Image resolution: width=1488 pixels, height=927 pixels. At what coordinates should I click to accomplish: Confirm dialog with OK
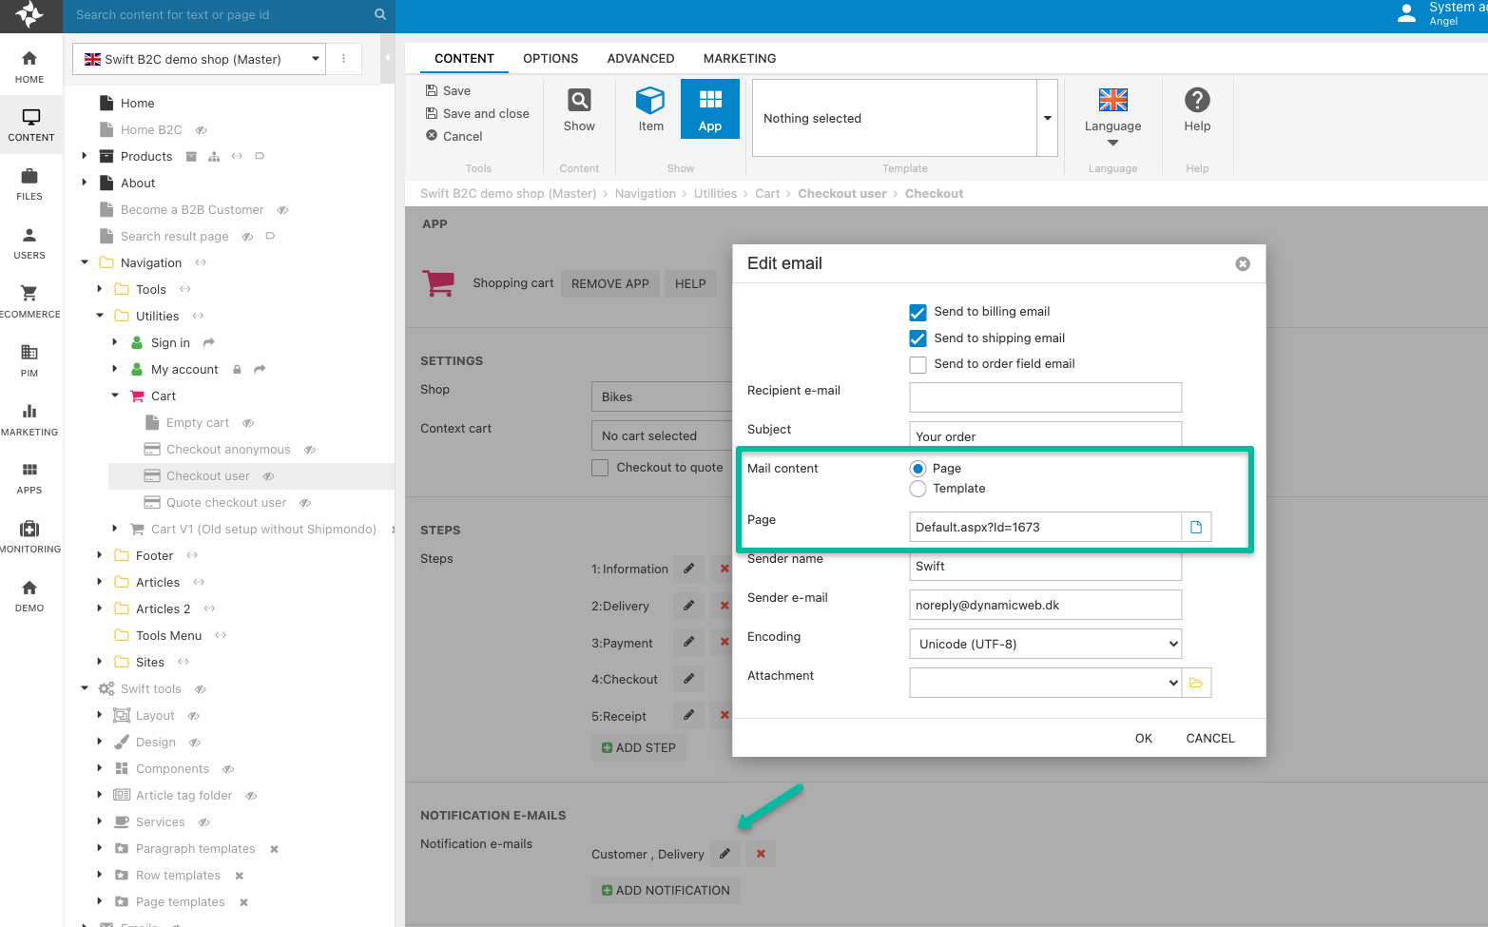[x=1144, y=738]
